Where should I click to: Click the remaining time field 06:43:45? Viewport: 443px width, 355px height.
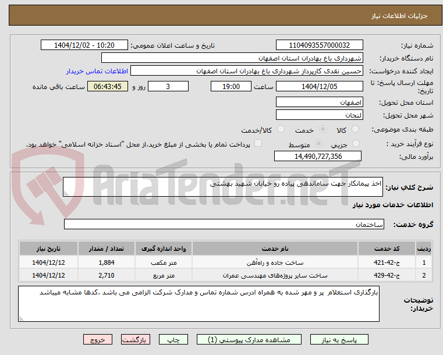107,86
